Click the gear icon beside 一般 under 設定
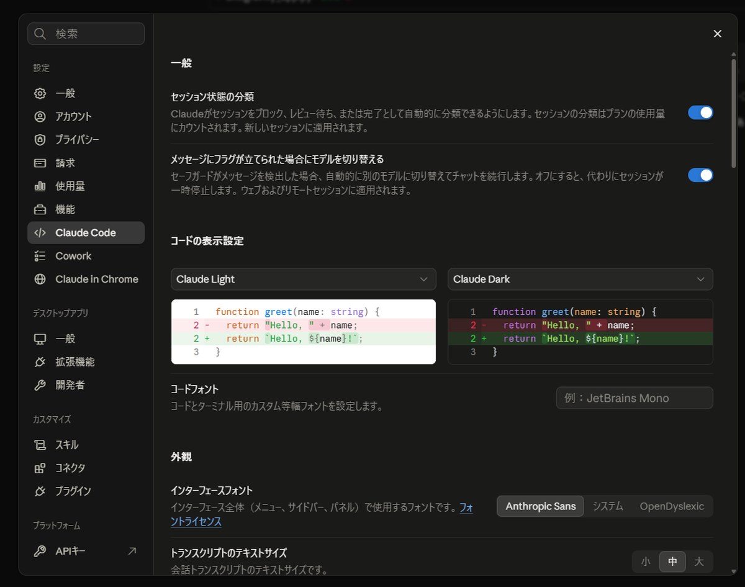Screen dimensions: 745x587 40,93
